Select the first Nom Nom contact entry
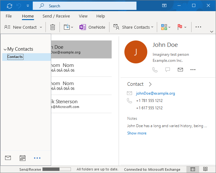 click(81, 68)
